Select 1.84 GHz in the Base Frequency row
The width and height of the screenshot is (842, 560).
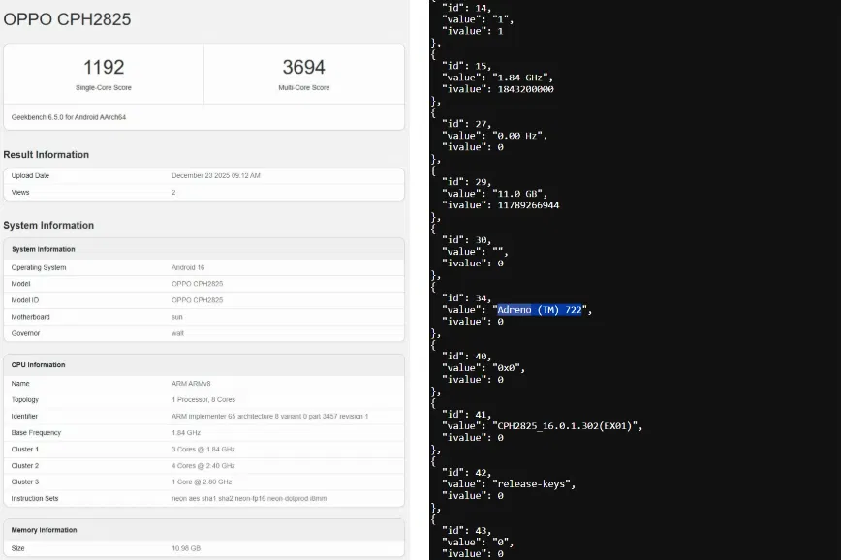tap(186, 433)
